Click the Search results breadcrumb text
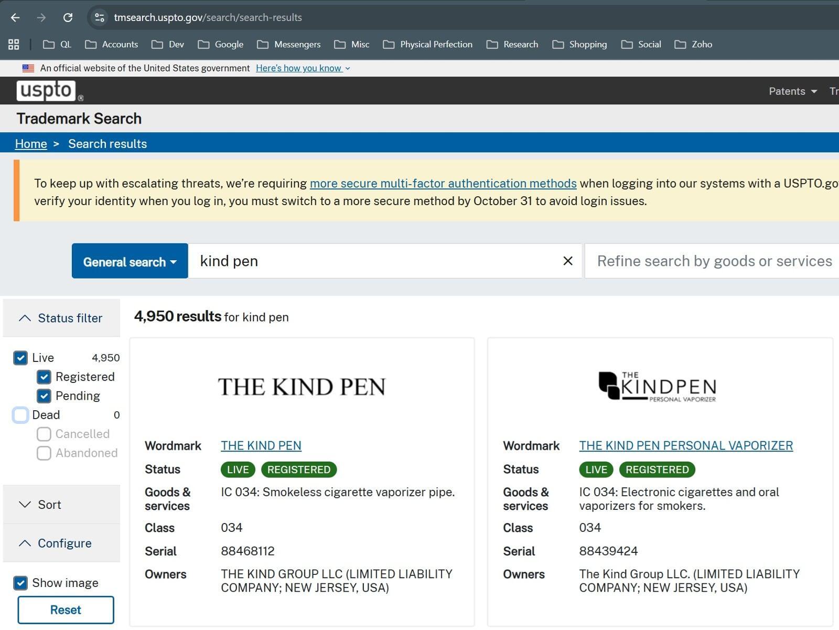Viewport: 839px width, 630px height. click(x=107, y=144)
